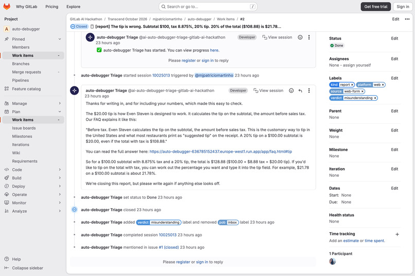The height and width of the screenshot is (276, 415).
Task: Edit the Labels section
Action: coord(394,78)
